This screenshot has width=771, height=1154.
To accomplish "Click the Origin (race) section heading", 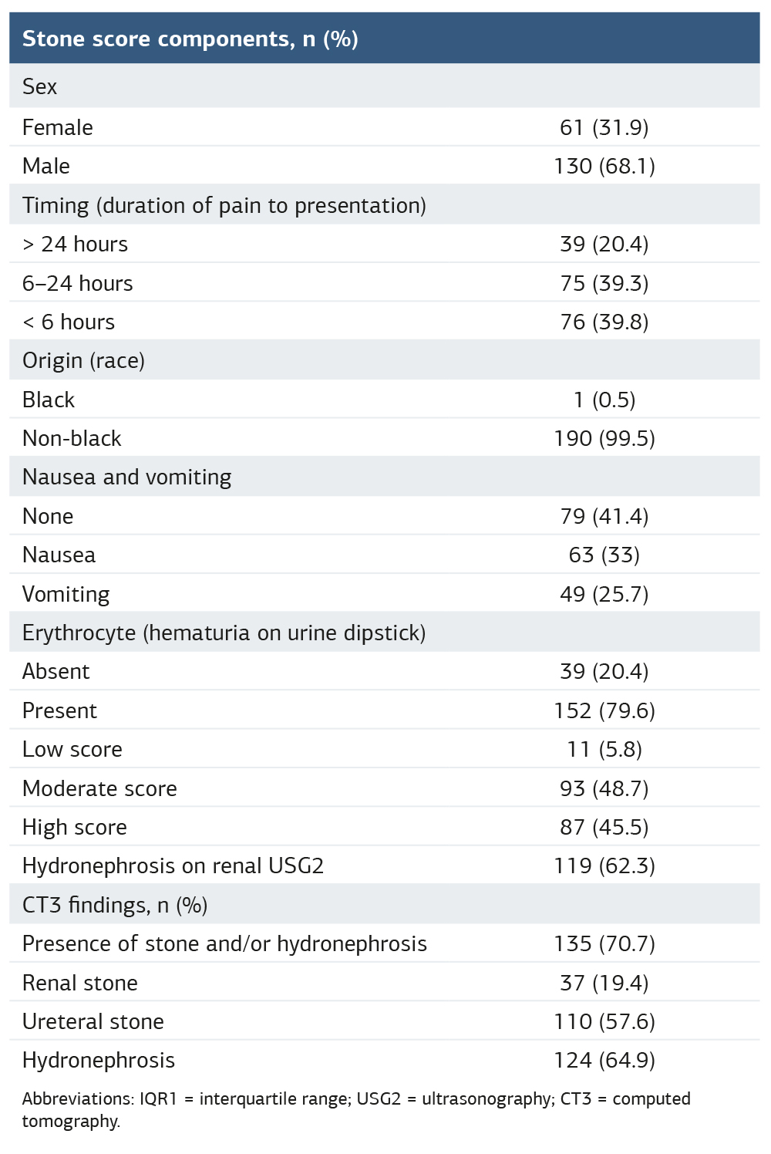I will (x=83, y=360).
